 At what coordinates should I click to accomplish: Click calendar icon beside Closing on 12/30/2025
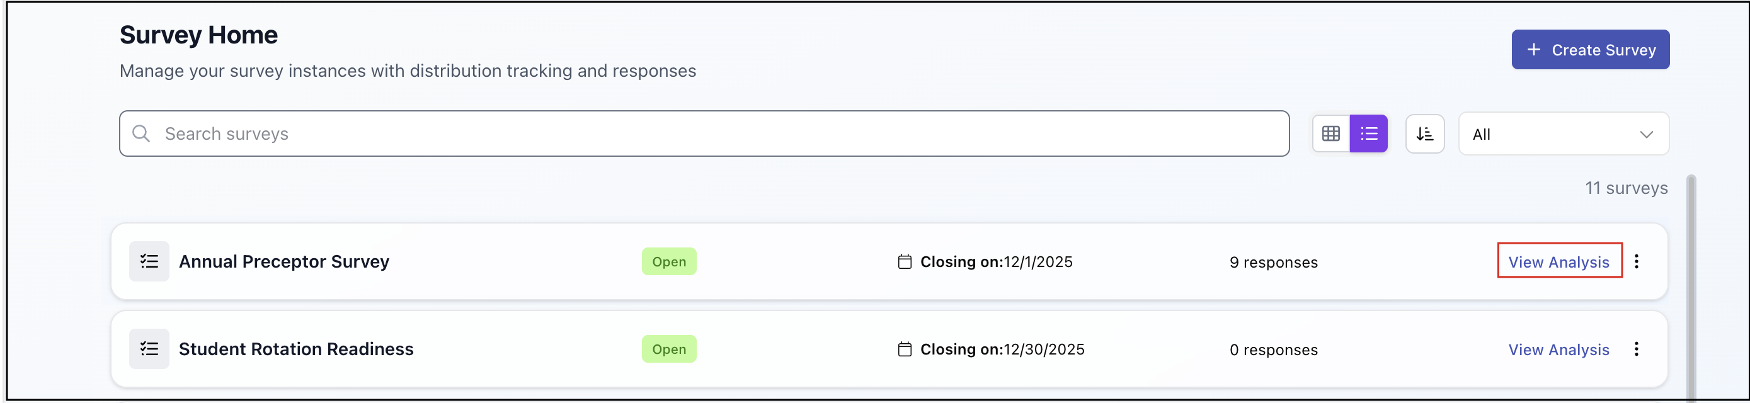click(904, 349)
